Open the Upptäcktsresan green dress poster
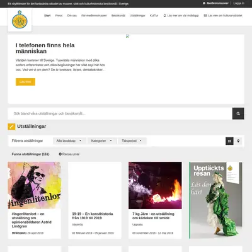 [x=215, y=200]
